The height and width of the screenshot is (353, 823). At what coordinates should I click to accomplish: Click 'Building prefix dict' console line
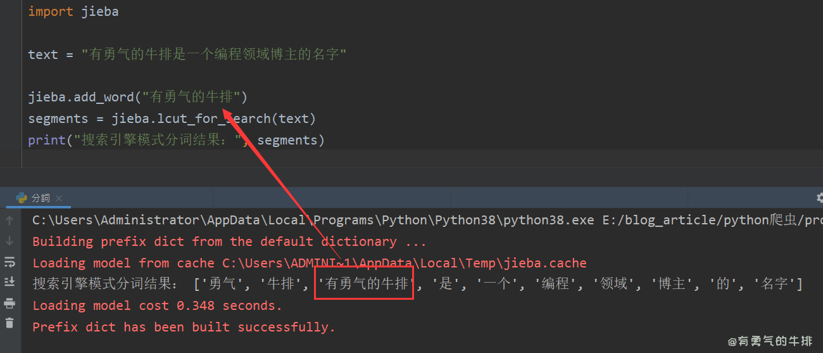229,241
